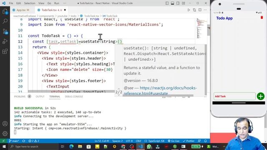Click the Add Task input in emulator

click(x=234, y=96)
